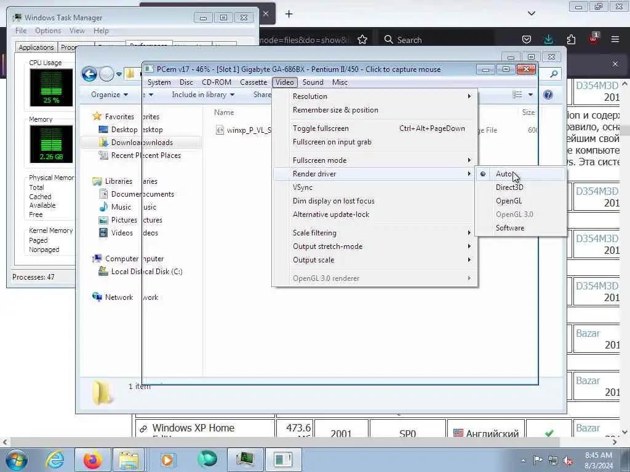This screenshot has height=472, width=630.
Task: Click the Windows Start orb
Action: (16, 460)
